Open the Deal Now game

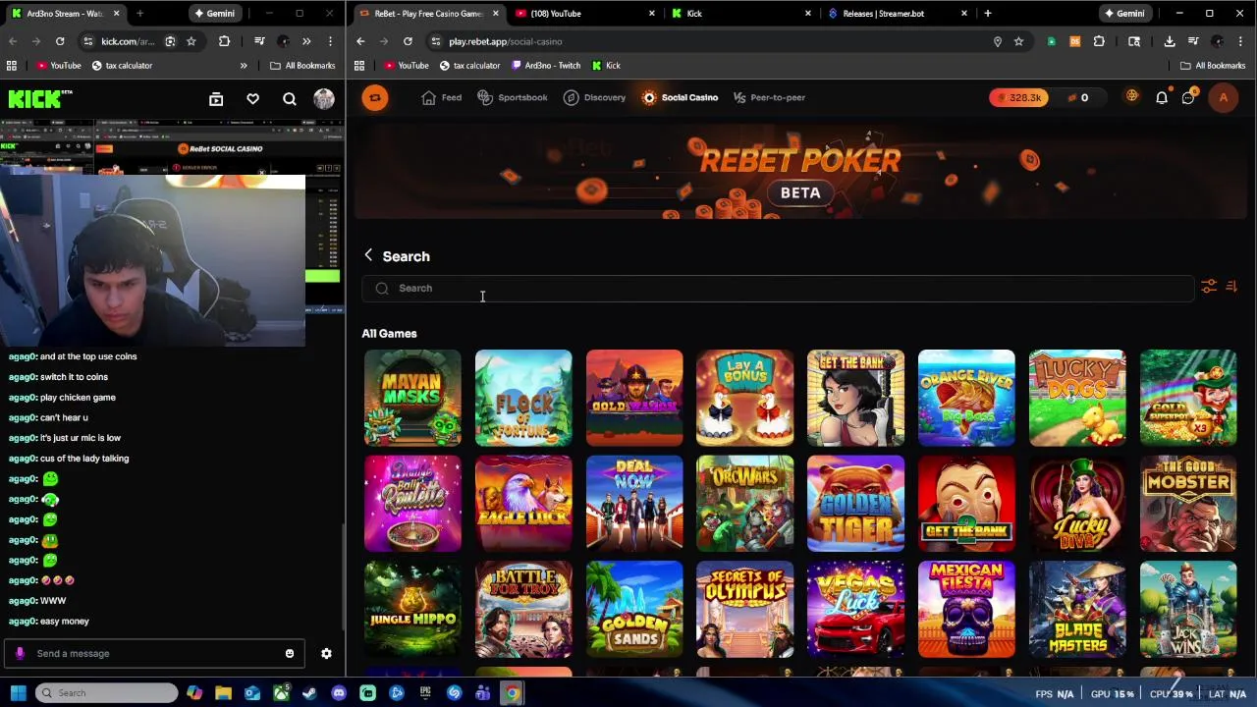[634, 504]
